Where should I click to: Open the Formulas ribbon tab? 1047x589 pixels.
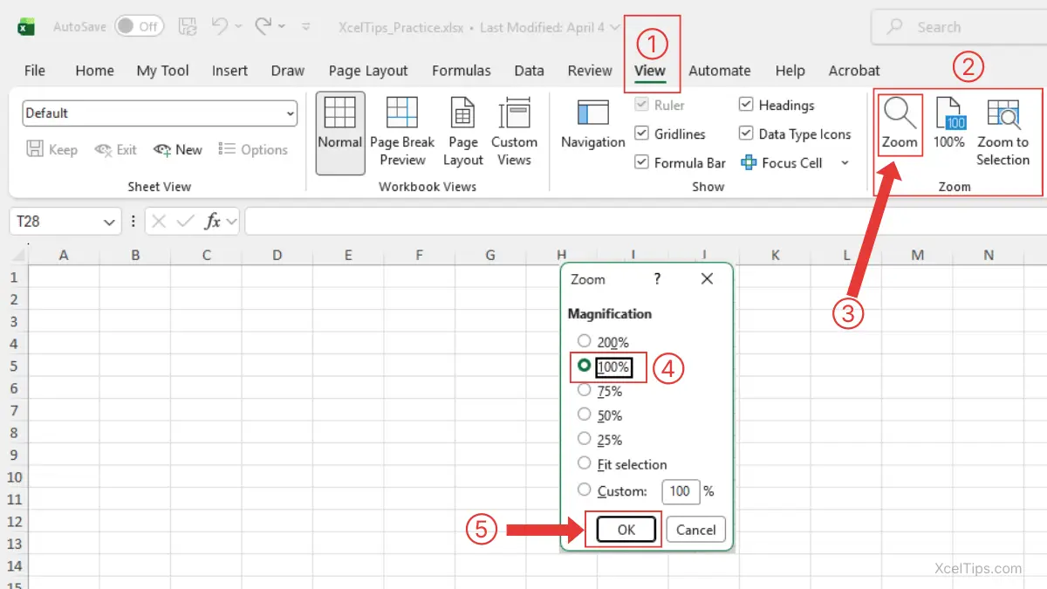pyautogui.click(x=461, y=71)
